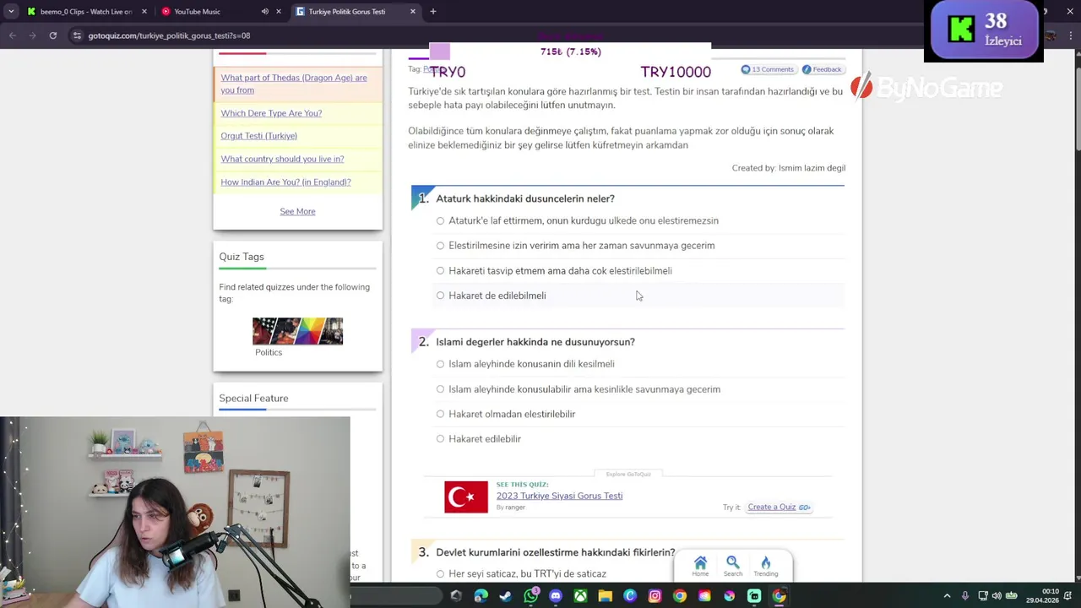Screen dimensions: 1081x608
Task: Open 'What part of Thedas' quiz link
Action: tap(294, 84)
